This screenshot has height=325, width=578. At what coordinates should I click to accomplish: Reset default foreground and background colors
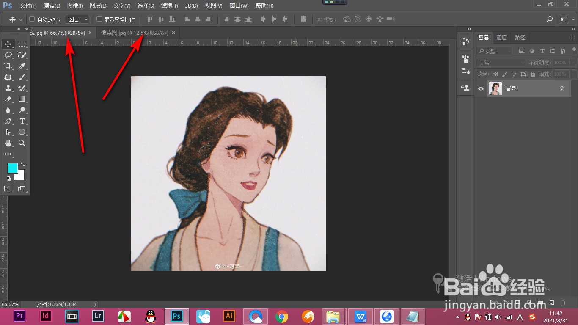tap(8, 179)
